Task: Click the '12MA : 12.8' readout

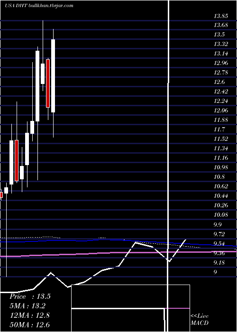Action: [30, 315]
